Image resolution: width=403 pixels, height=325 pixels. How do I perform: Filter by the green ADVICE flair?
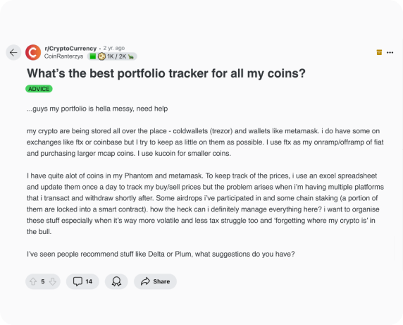(x=39, y=89)
